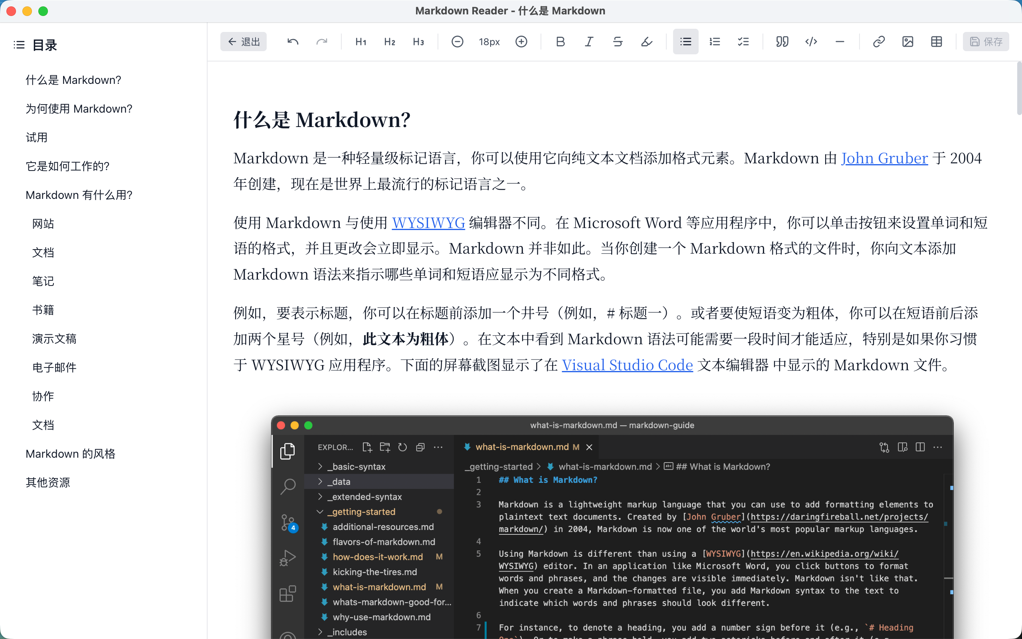Apply text highlight formatting
1022x639 pixels.
pyautogui.click(x=647, y=41)
